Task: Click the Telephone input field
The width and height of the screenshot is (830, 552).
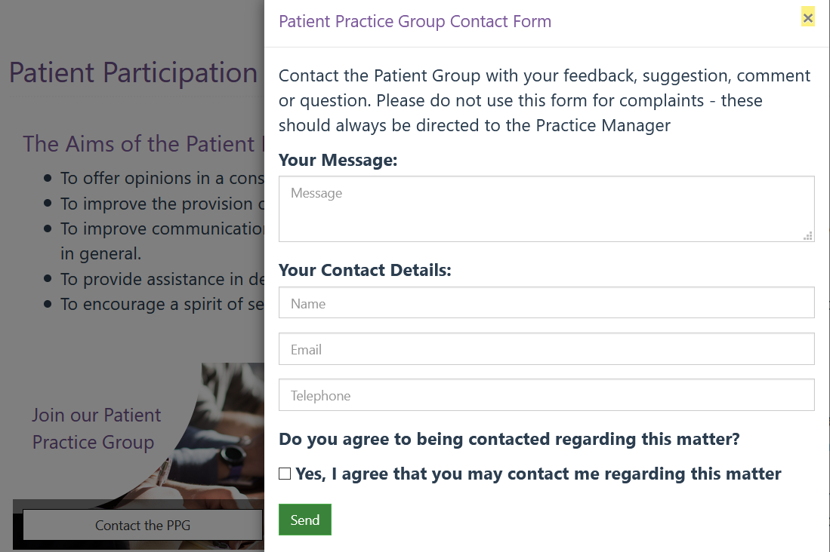Action: pyautogui.click(x=546, y=394)
